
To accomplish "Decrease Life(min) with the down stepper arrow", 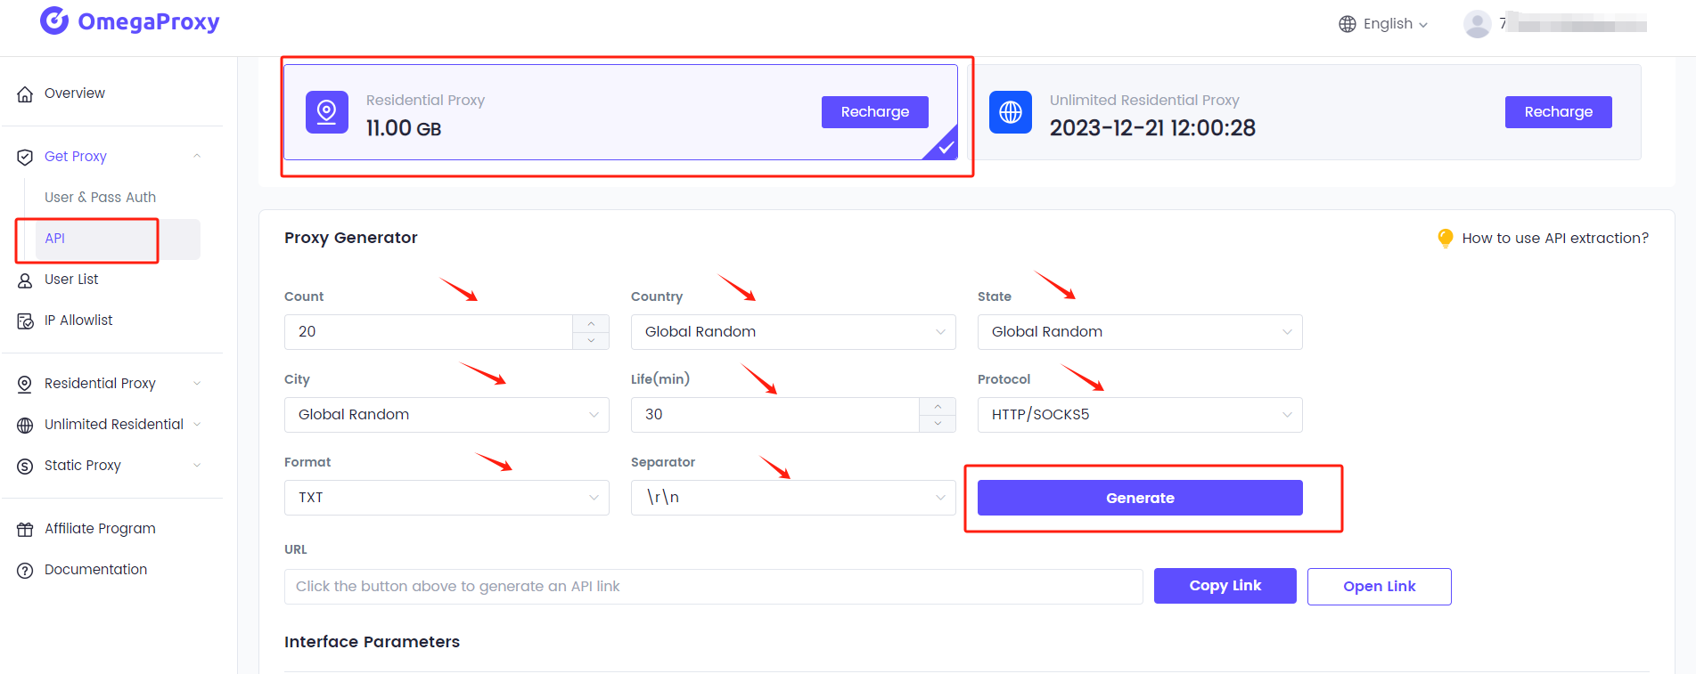I will (938, 424).
